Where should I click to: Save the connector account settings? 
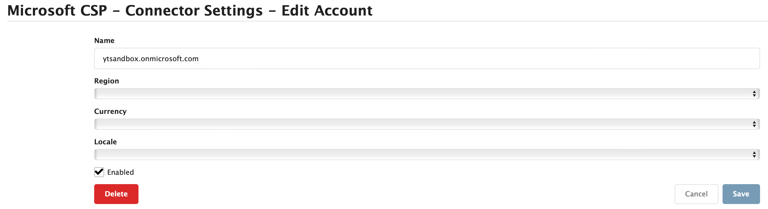click(x=741, y=194)
